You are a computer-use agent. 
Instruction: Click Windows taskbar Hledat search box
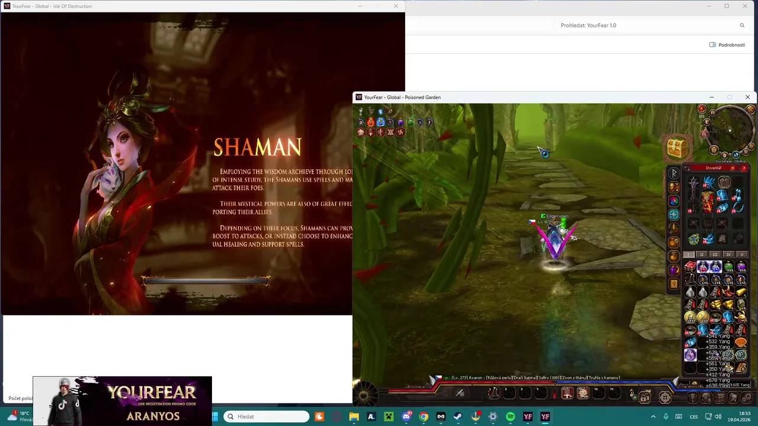(266, 417)
